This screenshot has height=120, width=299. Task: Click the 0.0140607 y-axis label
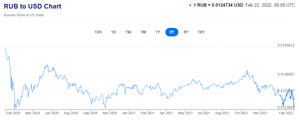286,74
